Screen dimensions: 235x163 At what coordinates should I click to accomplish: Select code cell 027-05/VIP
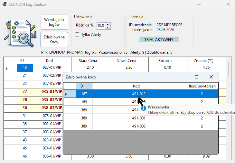(x=48, y=84)
